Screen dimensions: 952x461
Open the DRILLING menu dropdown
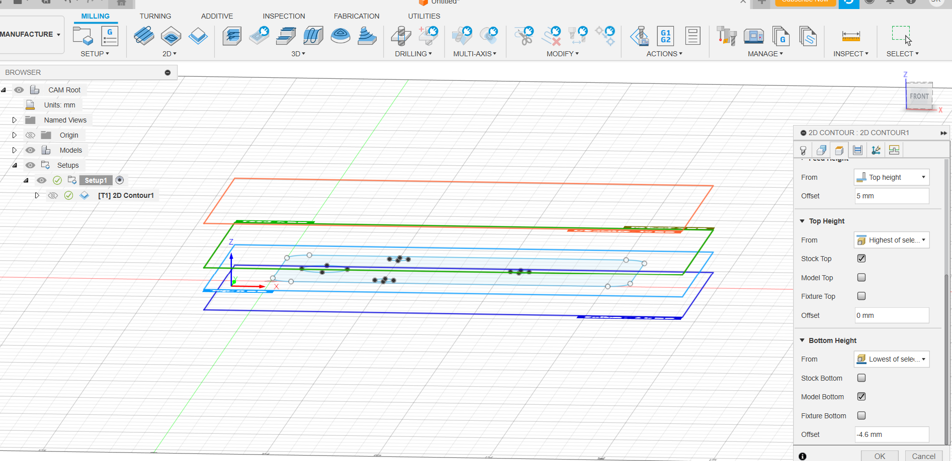[x=413, y=54]
